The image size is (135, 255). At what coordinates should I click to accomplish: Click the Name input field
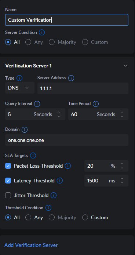point(67,20)
